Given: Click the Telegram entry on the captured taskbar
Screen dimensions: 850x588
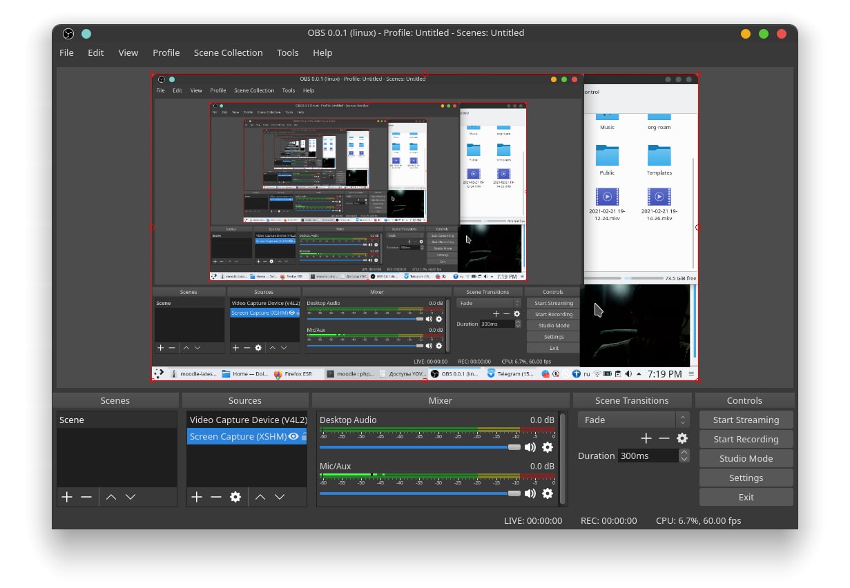Looking at the screenshot, I should click(x=510, y=374).
